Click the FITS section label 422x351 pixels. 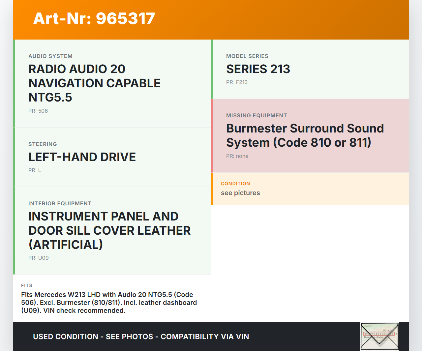pos(27,285)
